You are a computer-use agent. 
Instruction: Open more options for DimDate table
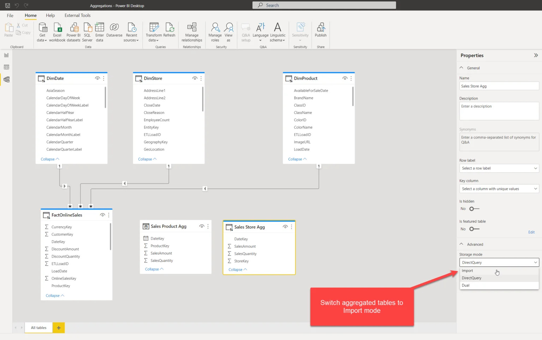104,78
